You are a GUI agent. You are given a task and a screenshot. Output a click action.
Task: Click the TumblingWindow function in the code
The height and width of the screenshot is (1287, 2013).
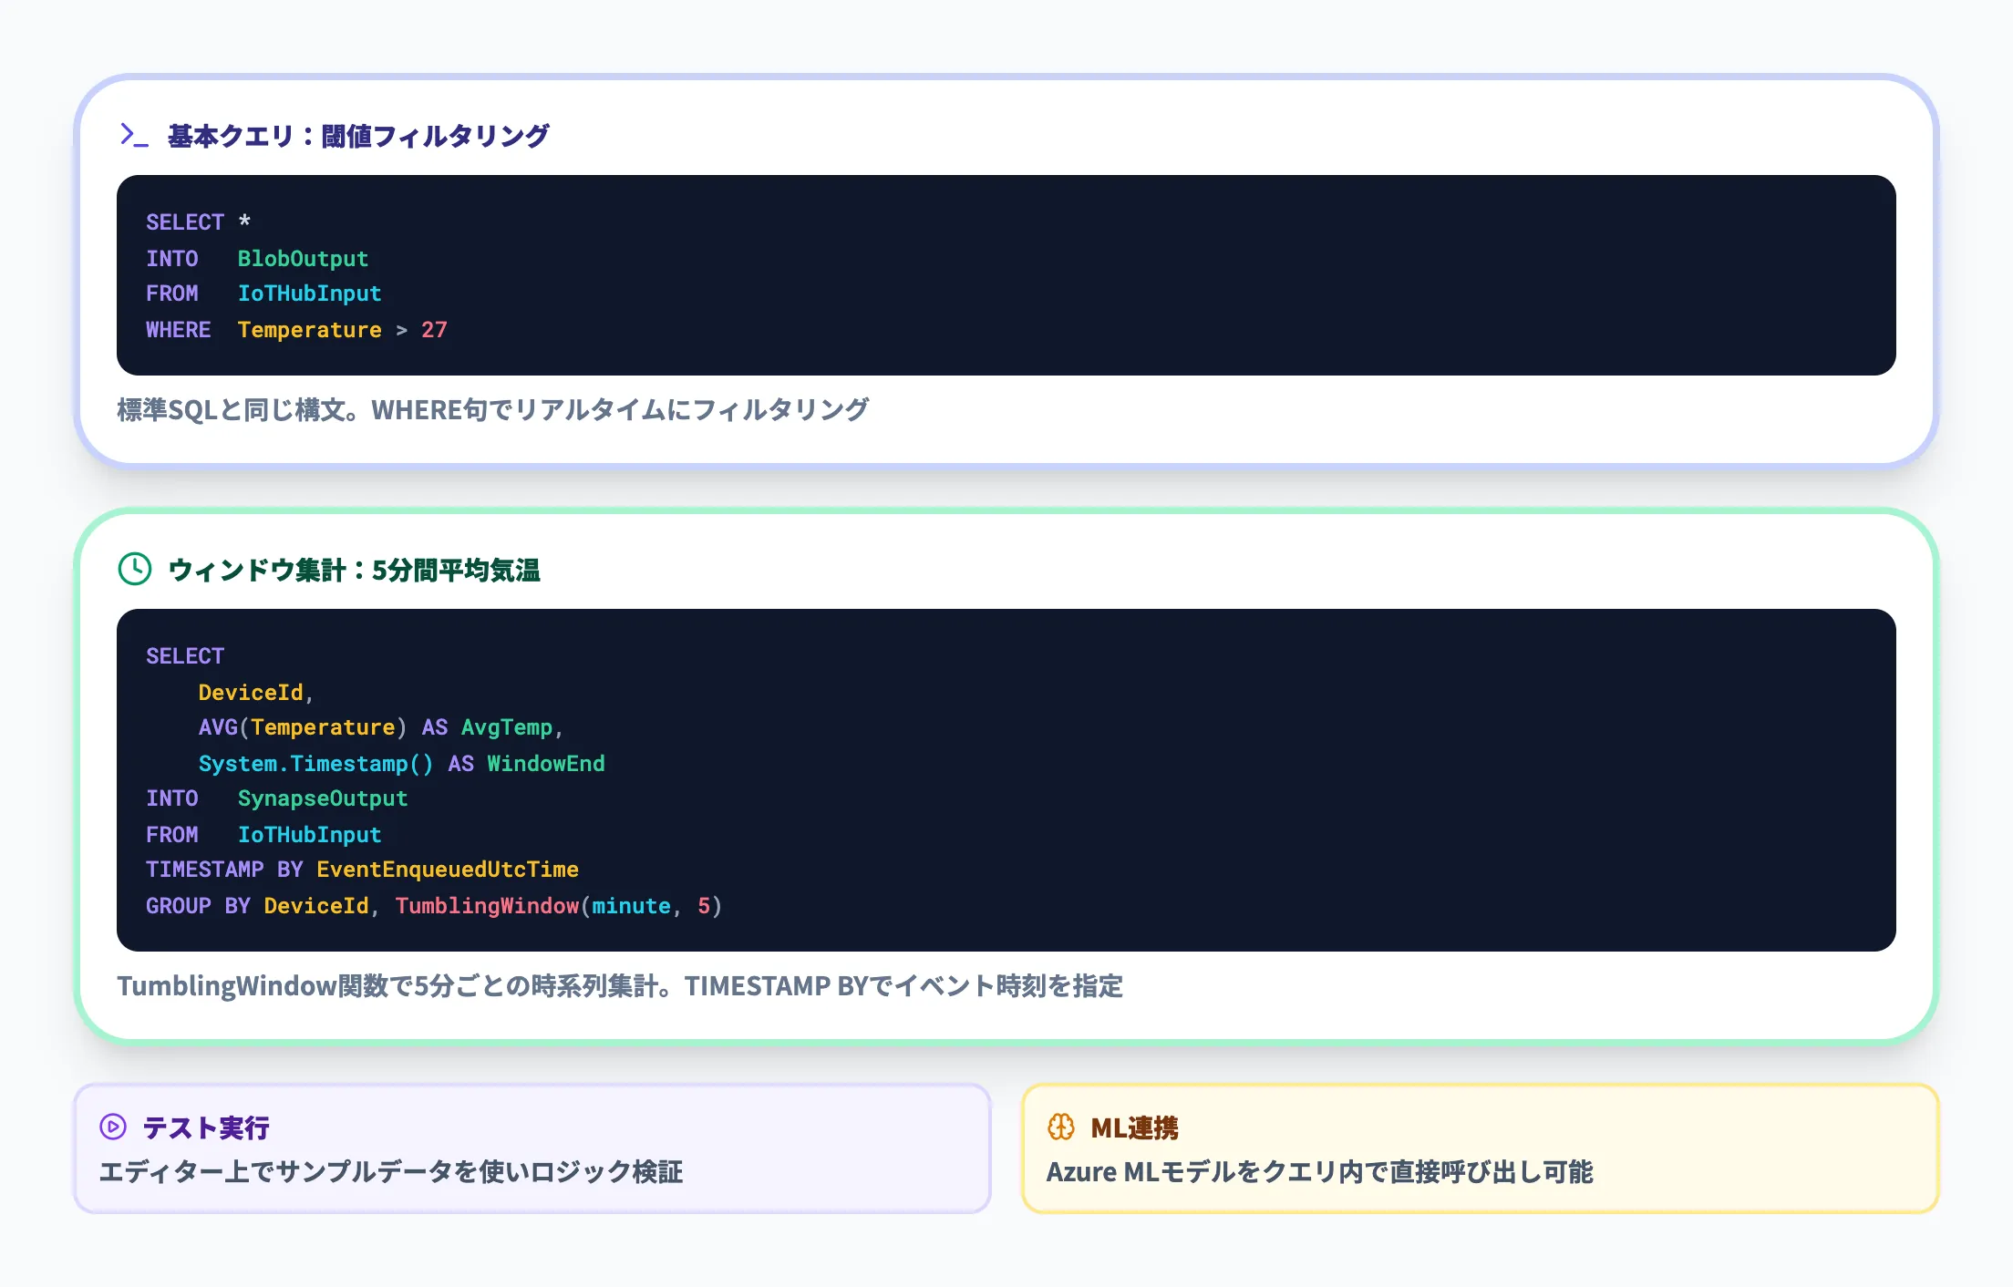point(487,906)
